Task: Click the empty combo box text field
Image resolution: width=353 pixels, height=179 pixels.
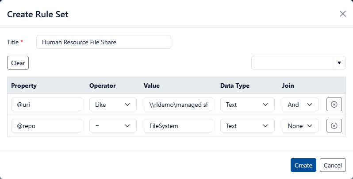Action: click(x=292, y=63)
